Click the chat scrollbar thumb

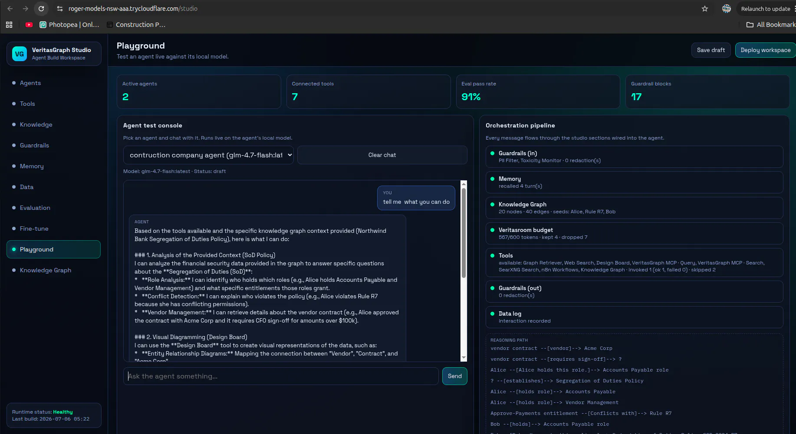pyautogui.click(x=464, y=233)
